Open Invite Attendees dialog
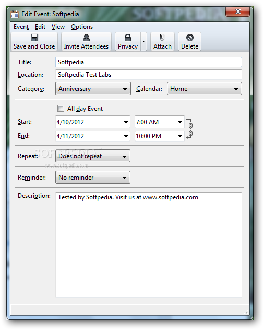Screen dimensions: 264x330 (86, 42)
